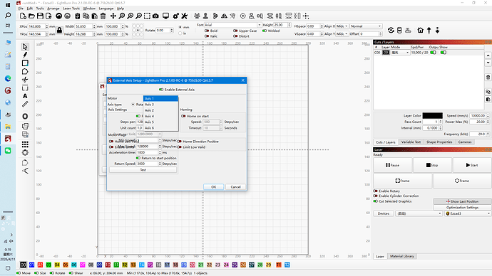Move layer up with chevron in Cuts panel

[488, 55]
